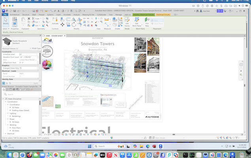251x158 pixels.
Task: Open the File tab
Action: point(5,15)
